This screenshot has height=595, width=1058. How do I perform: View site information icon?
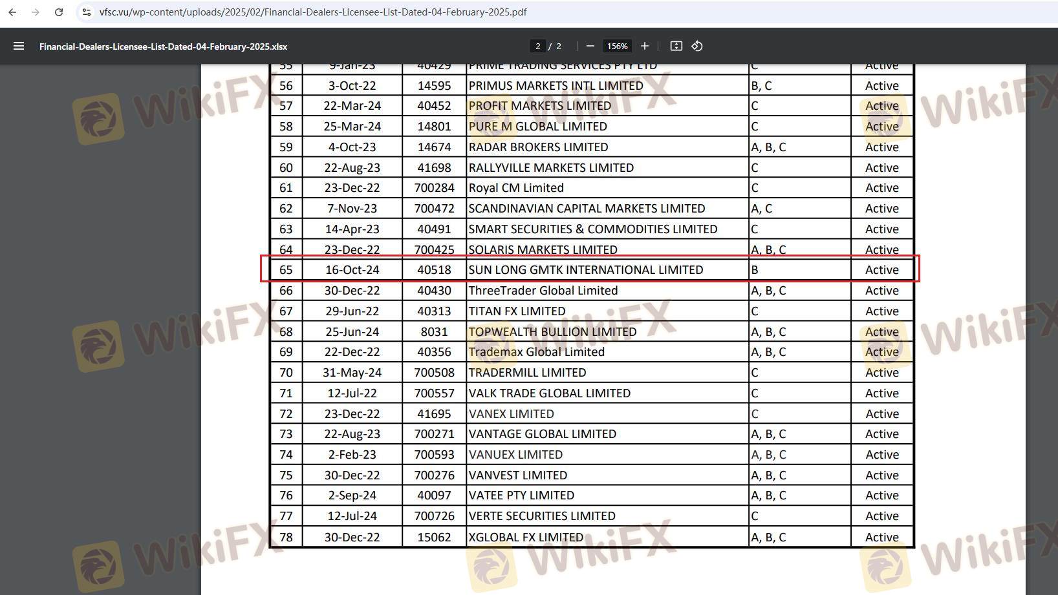coord(87,12)
